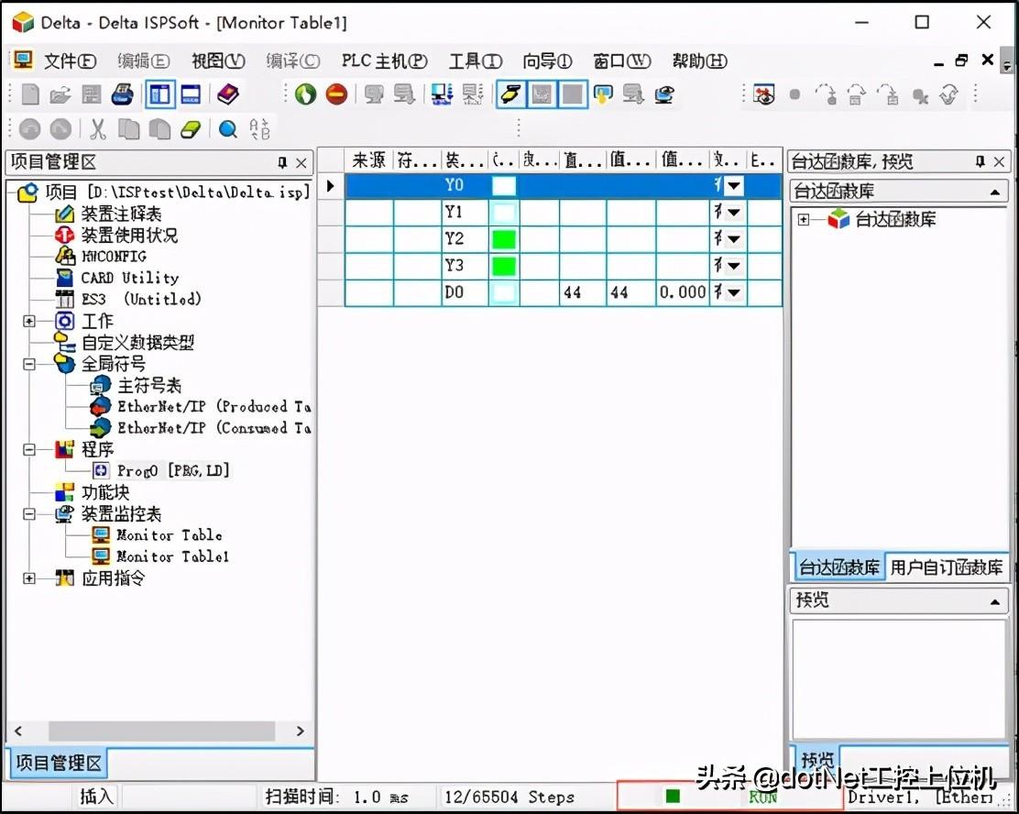Close the project management panel
Image resolution: width=1019 pixels, height=814 pixels.
click(x=301, y=162)
